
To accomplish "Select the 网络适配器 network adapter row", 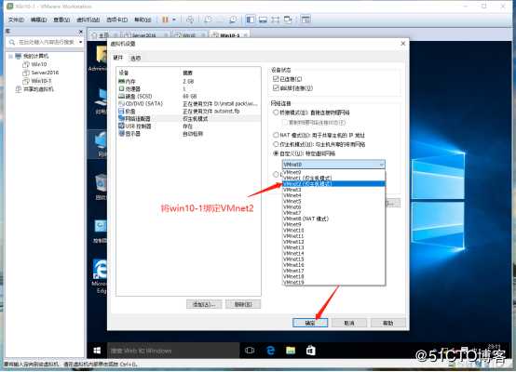I will click(x=188, y=119).
